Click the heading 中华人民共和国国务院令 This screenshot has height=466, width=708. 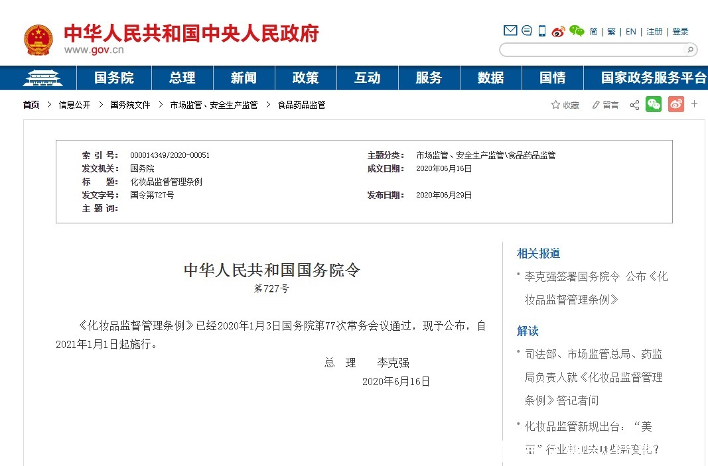tap(272, 270)
